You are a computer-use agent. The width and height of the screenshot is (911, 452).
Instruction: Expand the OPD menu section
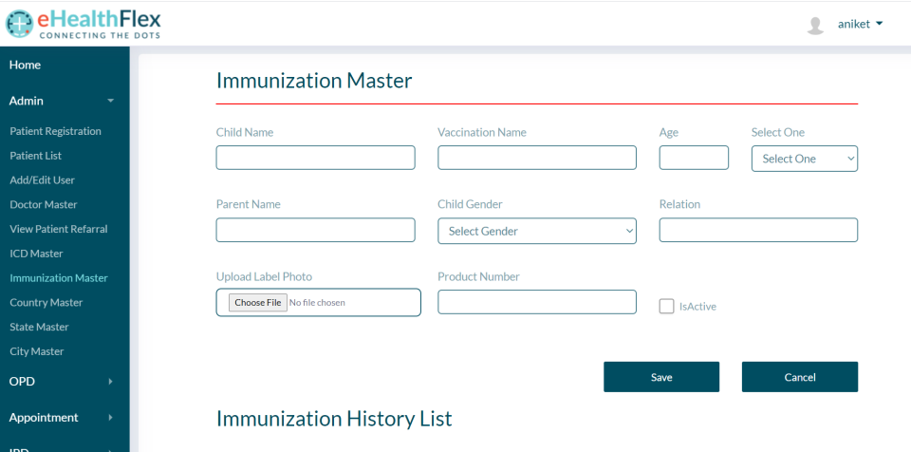click(64, 382)
